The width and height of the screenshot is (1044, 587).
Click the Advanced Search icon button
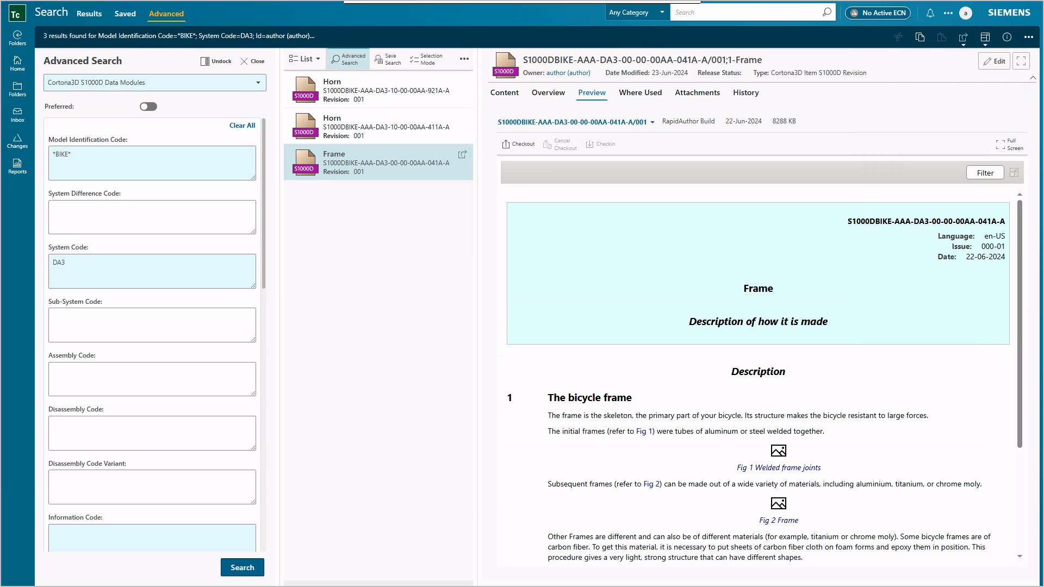(348, 59)
